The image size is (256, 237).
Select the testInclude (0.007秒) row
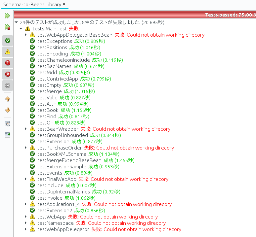(x=63, y=185)
